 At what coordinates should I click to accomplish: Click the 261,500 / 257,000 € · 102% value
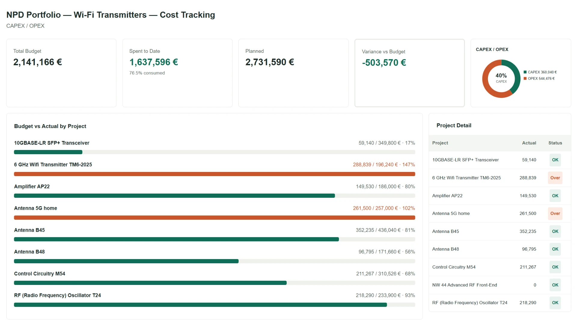384,208
